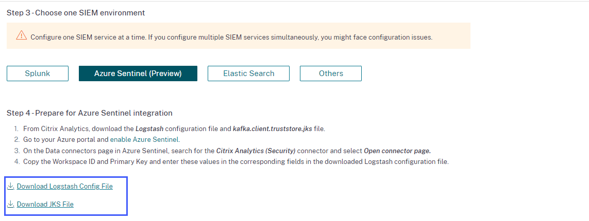Select the Splunk SIEM environment

click(38, 73)
